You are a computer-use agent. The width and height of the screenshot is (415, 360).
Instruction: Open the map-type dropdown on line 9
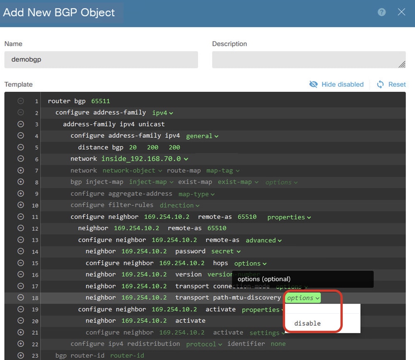(196, 194)
